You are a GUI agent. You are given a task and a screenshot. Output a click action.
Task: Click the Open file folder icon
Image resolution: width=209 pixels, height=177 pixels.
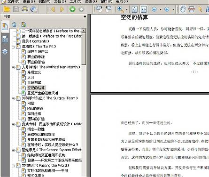(x=7, y=9)
